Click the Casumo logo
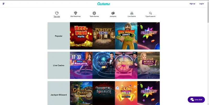The height and width of the screenshot is (105, 209). tap(103, 4)
